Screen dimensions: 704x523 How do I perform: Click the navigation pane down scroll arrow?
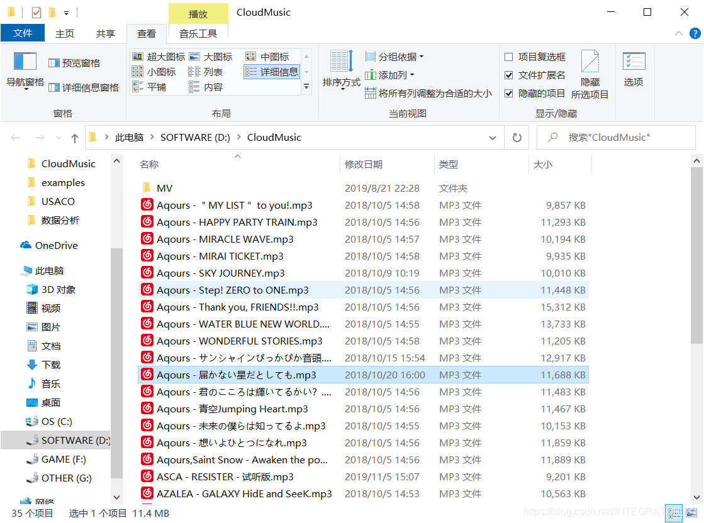tap(117, 497)
